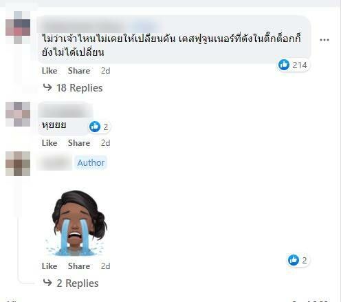341x302 pixels.
Task: Click the like reaction icon showing 214
Action: [284, 65]
